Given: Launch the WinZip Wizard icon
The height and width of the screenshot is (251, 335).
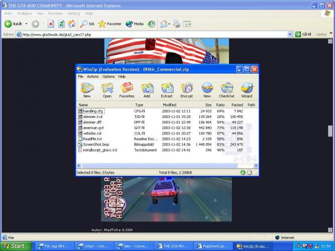Looking at the screenshot, I should pyautogui.click(x=247, y=89).
